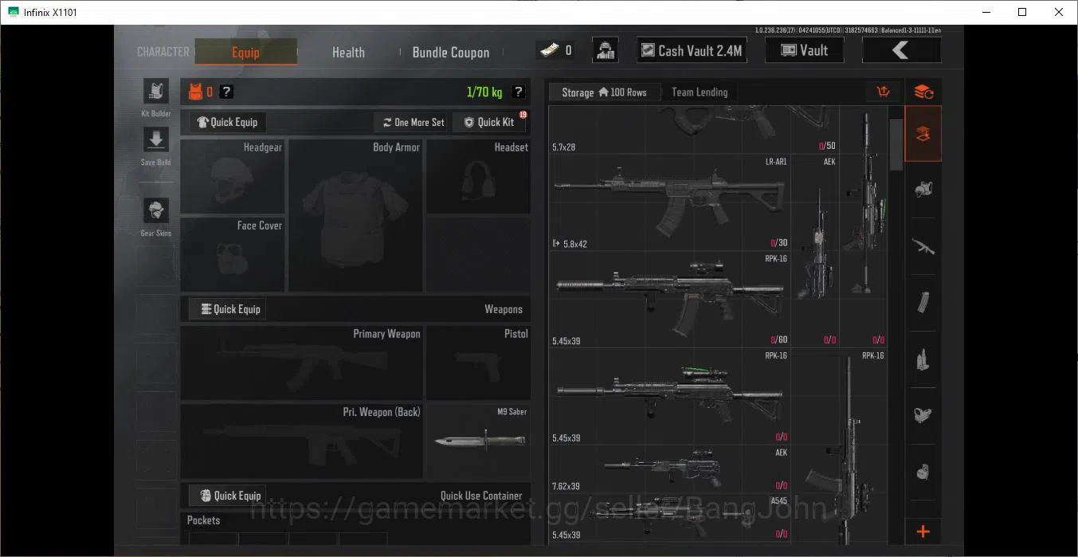Viewport: 1078px width, 557px height.
Task: Filter storage by sight attachments category icon
Action: coord(923,415)
